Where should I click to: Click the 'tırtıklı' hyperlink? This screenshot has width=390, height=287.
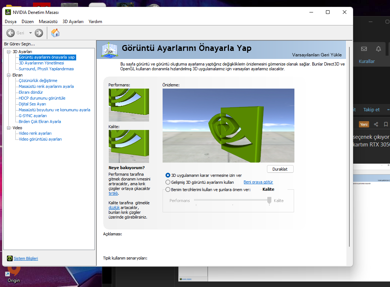(113, 193)
